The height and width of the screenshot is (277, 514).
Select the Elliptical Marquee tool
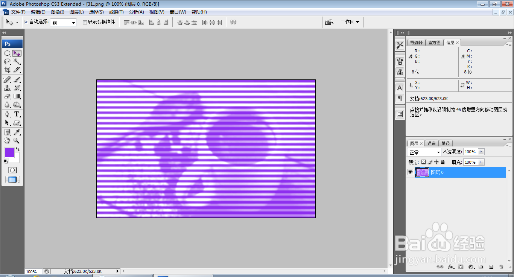point(7,53)
